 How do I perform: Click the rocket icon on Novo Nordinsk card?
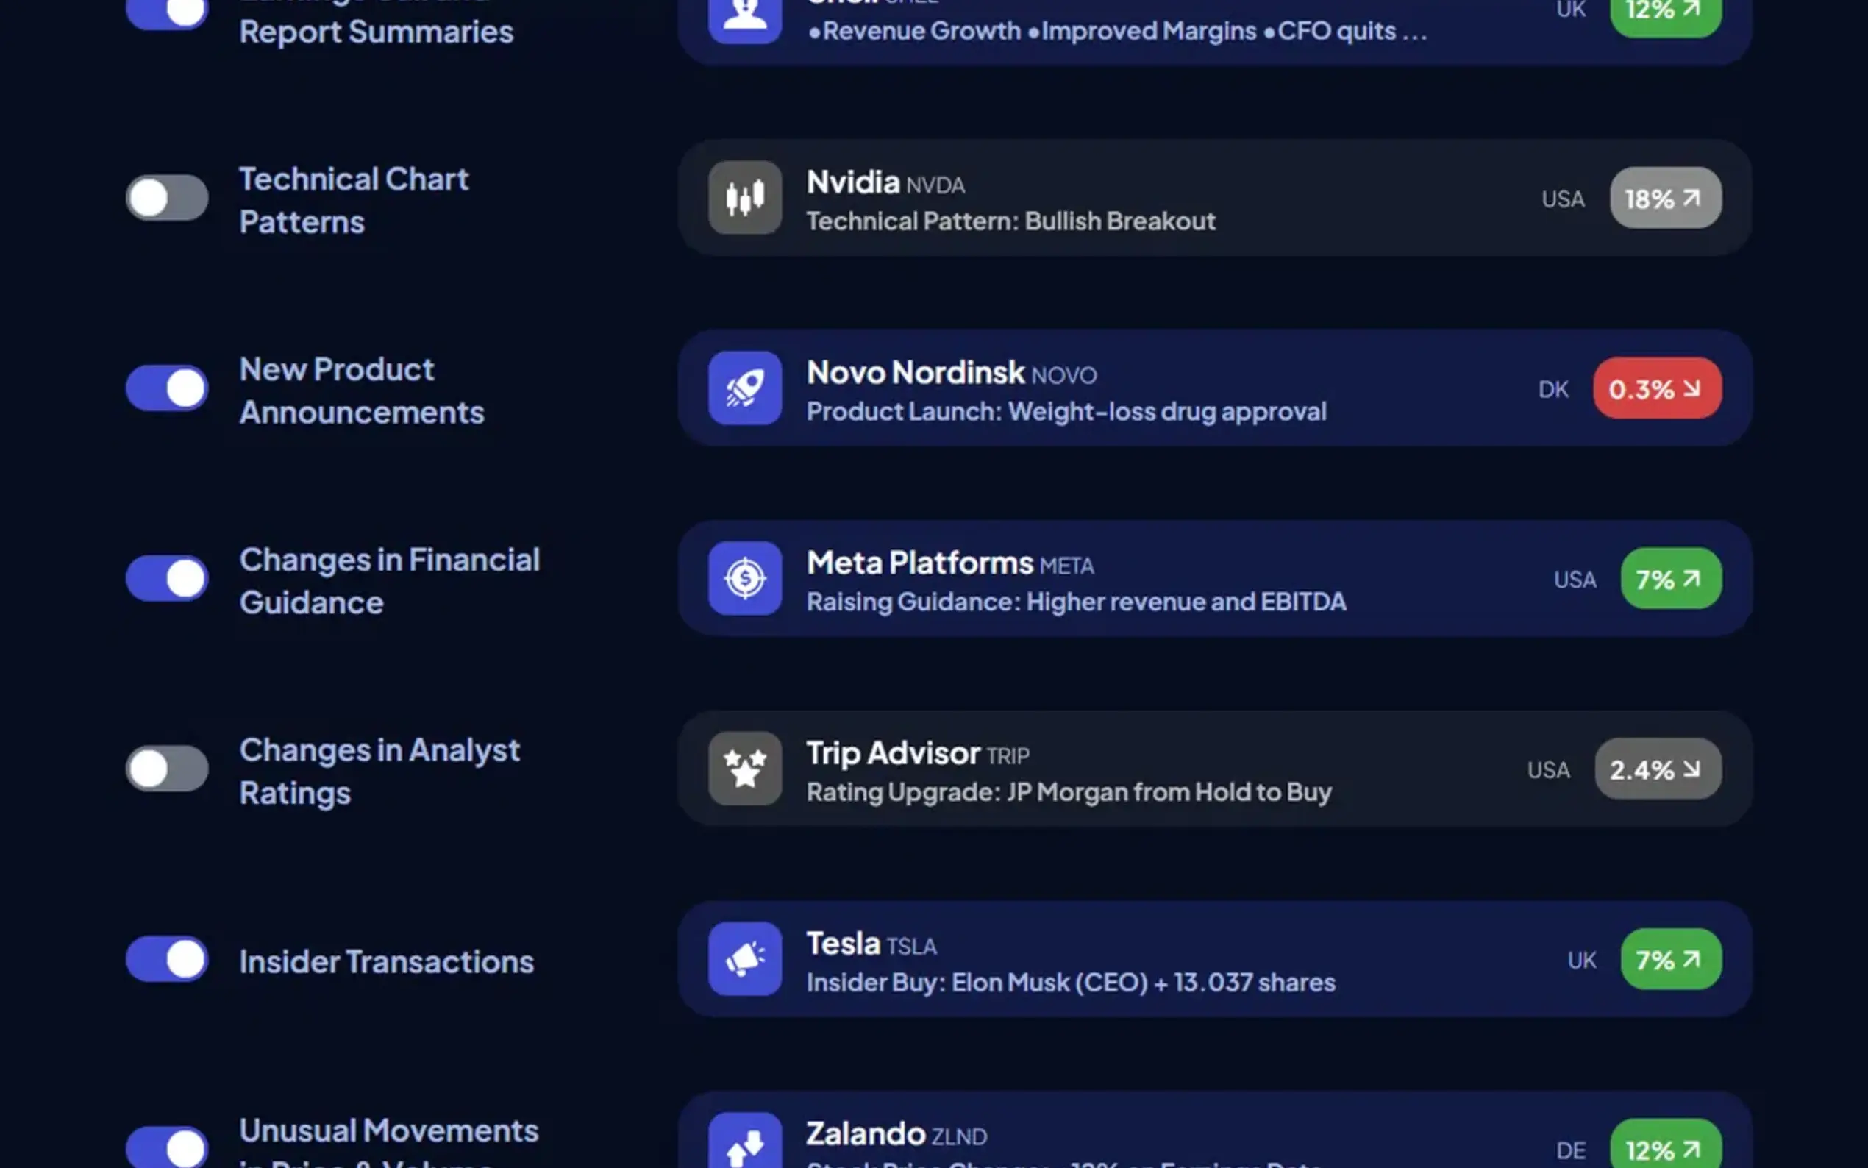pos(744,388)
